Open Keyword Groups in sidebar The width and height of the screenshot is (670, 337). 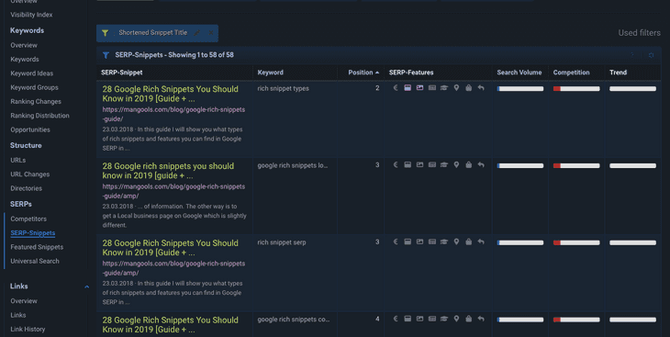pyautogui.click(x=34, y=87)
